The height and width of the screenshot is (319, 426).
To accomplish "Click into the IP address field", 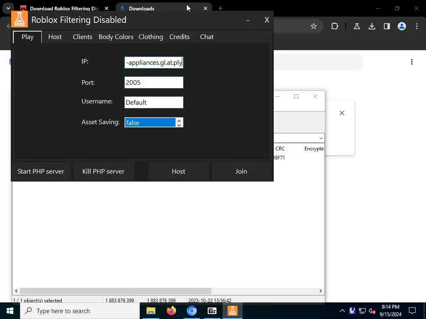I will 154,62.
